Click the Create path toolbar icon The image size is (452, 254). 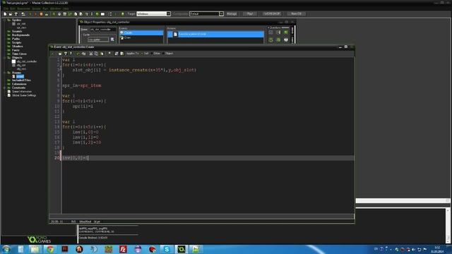point(70,14)
